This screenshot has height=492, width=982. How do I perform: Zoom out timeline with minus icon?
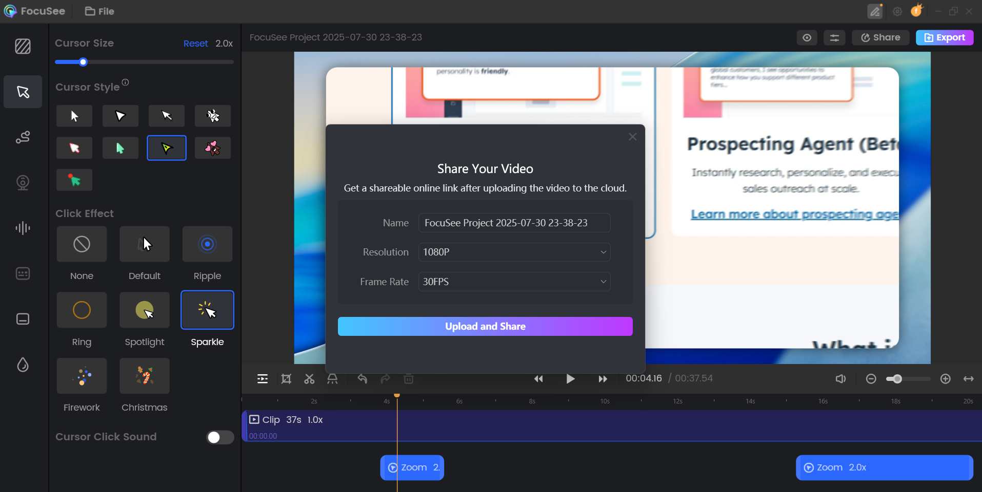[x=871, y=379]
